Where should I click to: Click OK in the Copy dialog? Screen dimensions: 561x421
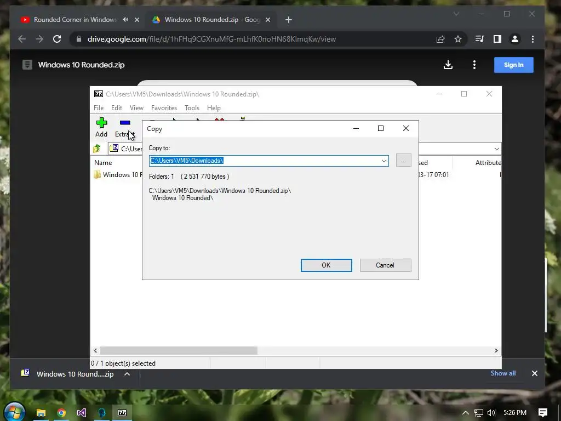pos(327,265)
